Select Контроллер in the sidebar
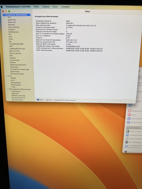This screenshot has height=189, width=142. [x=15, y=60]
